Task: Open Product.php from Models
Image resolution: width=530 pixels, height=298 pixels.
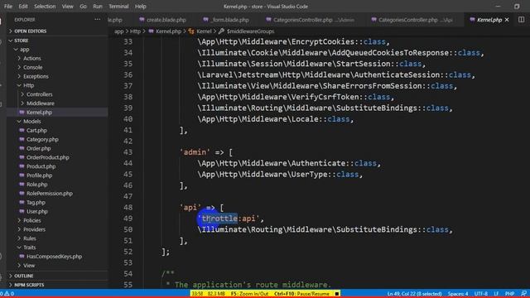Action: pos(41,166)
